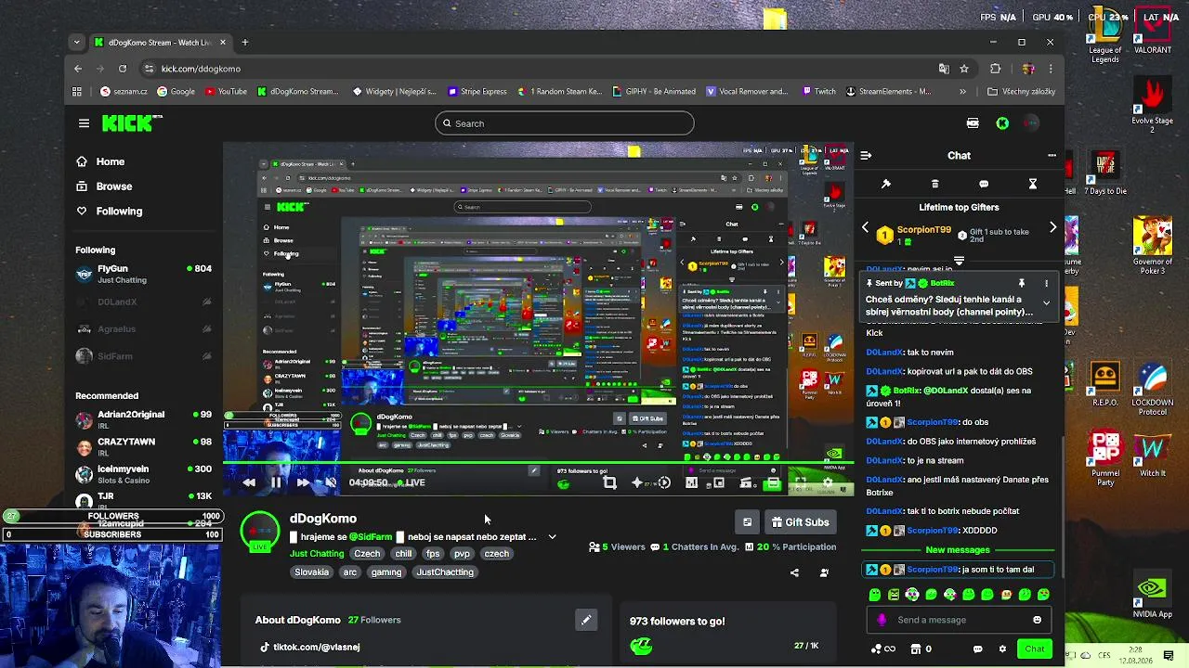Select the fps tag
The image size is (1189, 668).
point(433,554)
